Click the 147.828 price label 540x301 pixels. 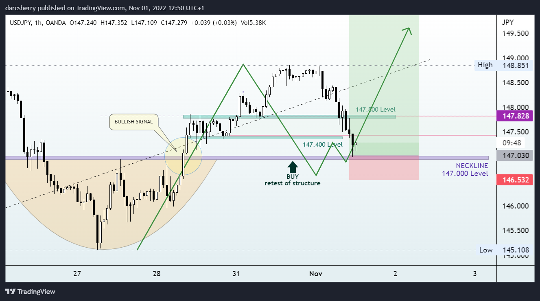515,116
